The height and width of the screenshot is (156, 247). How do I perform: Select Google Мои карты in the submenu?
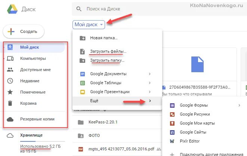coord(205,123)
